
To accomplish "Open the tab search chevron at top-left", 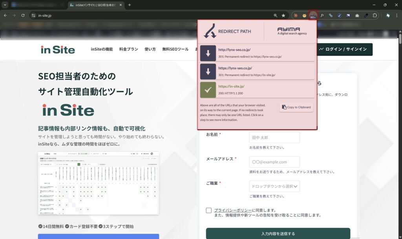I will tap(5, 5).
